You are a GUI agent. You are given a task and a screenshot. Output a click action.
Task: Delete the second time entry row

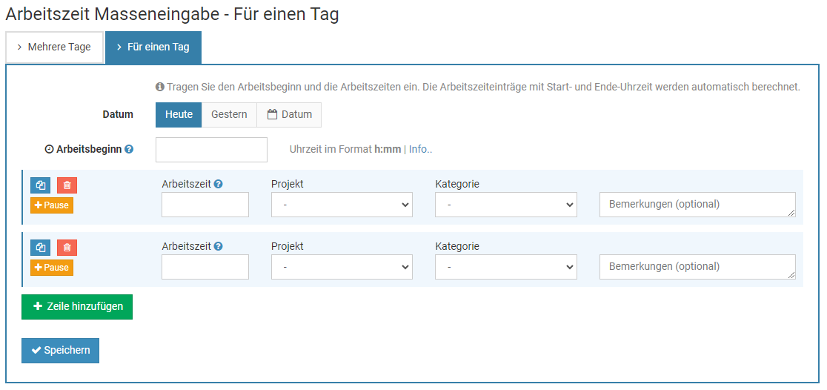pyautogui.click(x=67, y=248)
